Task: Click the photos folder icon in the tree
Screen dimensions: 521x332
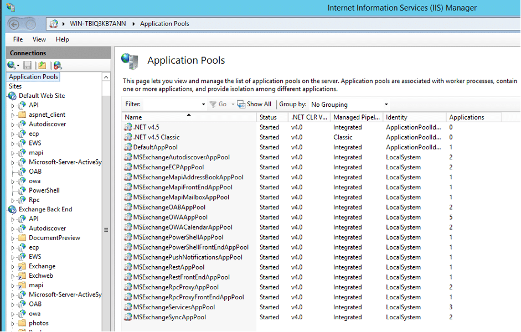Action: click(x=22, y=323)
